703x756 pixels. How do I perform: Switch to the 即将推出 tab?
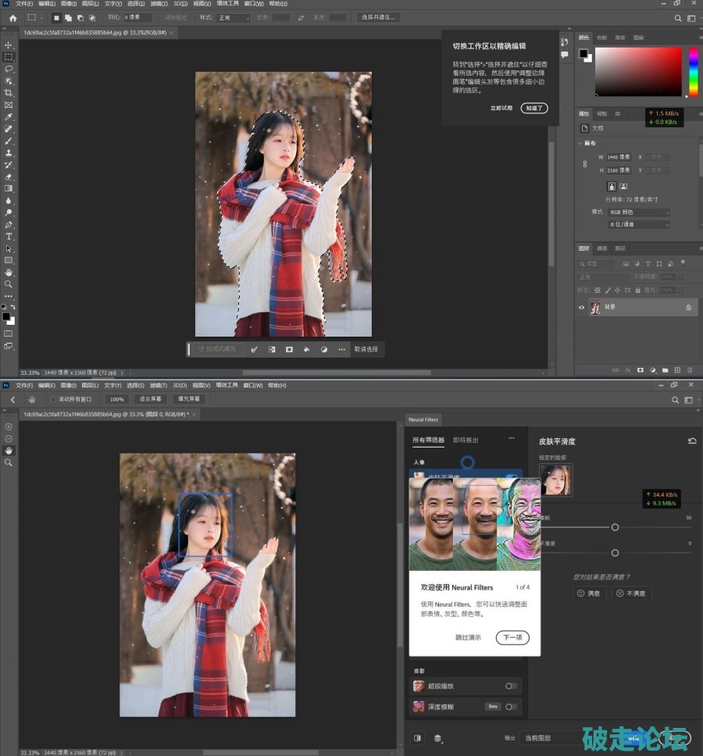point(466,440)
